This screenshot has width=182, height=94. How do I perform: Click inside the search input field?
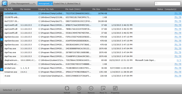[167, 3]
